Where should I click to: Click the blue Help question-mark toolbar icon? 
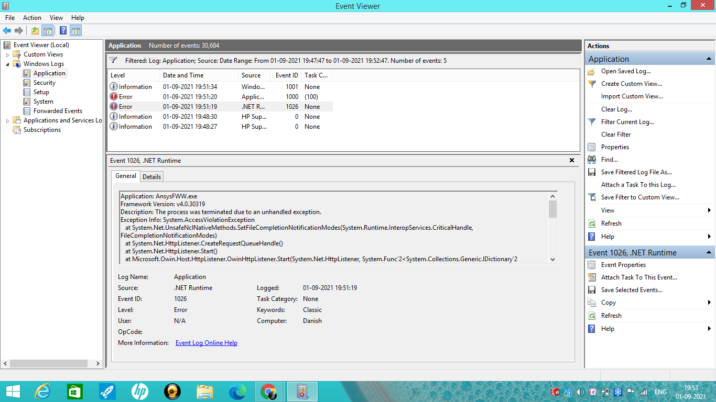tap(63, 30)
